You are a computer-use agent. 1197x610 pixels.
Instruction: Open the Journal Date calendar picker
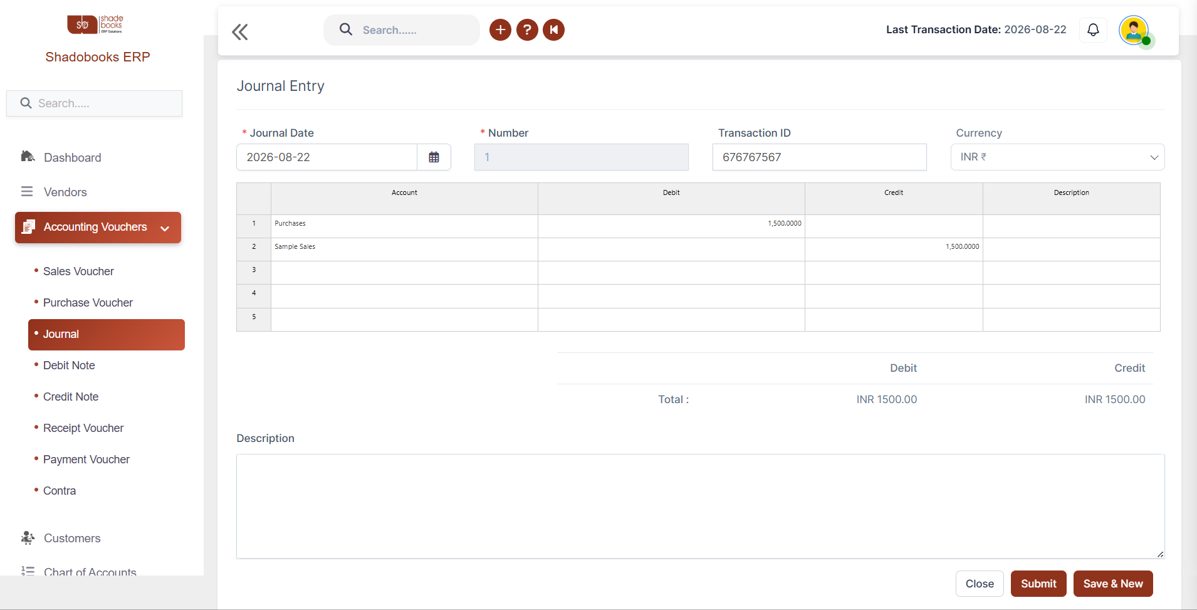coord(434,157)
